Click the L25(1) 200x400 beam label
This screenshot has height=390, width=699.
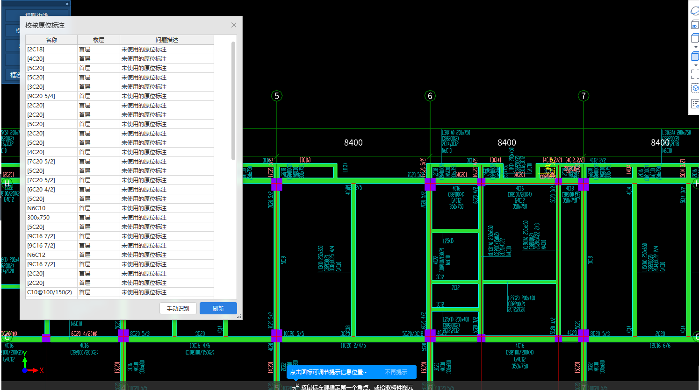click(456, 319)
